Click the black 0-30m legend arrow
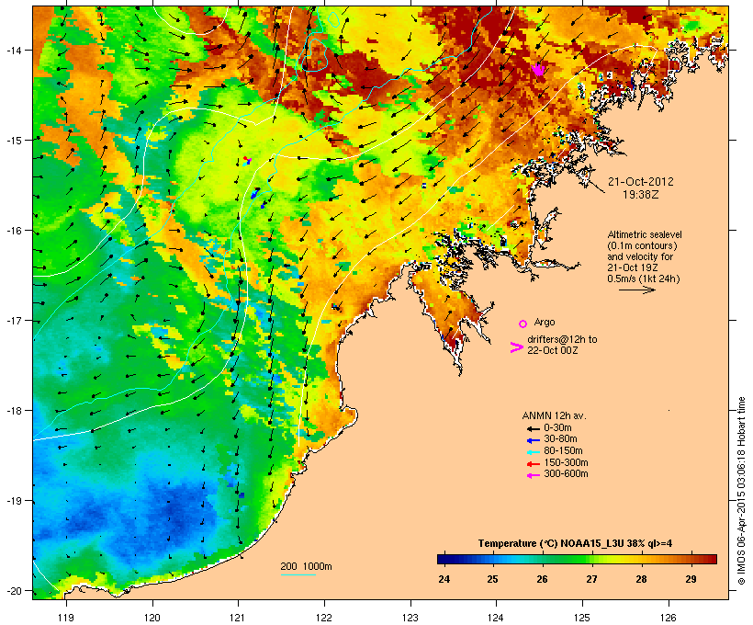753x625 pixels. coord(533,428)
